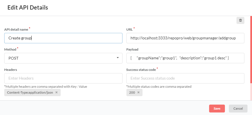Delete this API detail with trash icon

(x=240, y=20)
